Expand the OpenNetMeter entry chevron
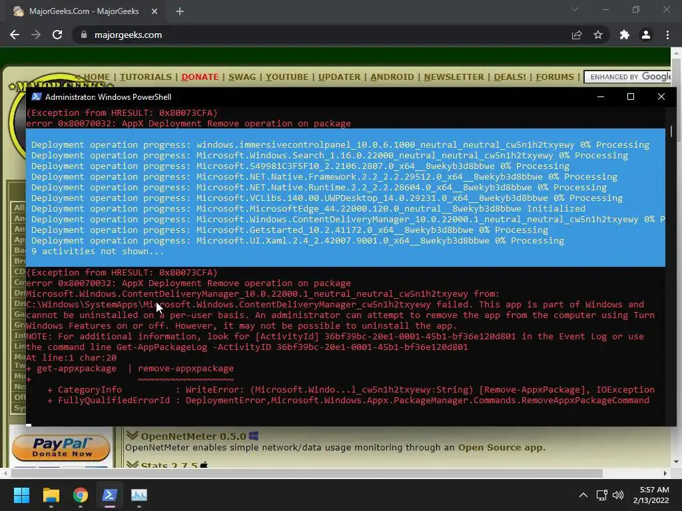 133,435
